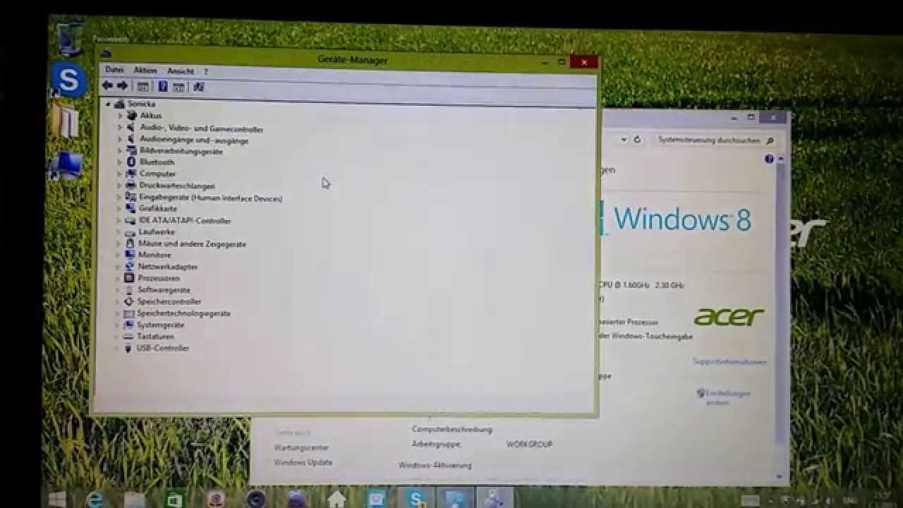This screenshot has width=903, height=508.
Task: Expand the Bildverarbeitungsgeräte node
Action: (120, 151)
